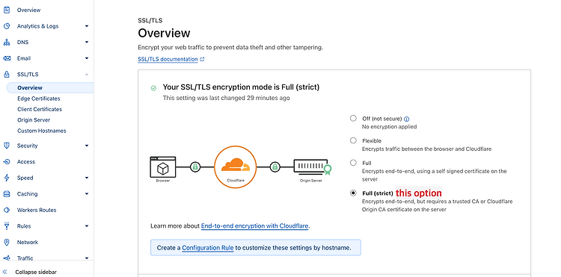Expand the Analytics & Logs dropdown arrow

coord(87,26)
